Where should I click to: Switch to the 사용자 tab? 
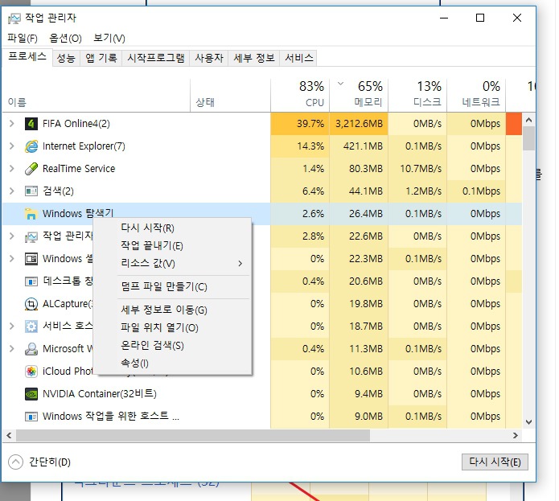[209, 58]
